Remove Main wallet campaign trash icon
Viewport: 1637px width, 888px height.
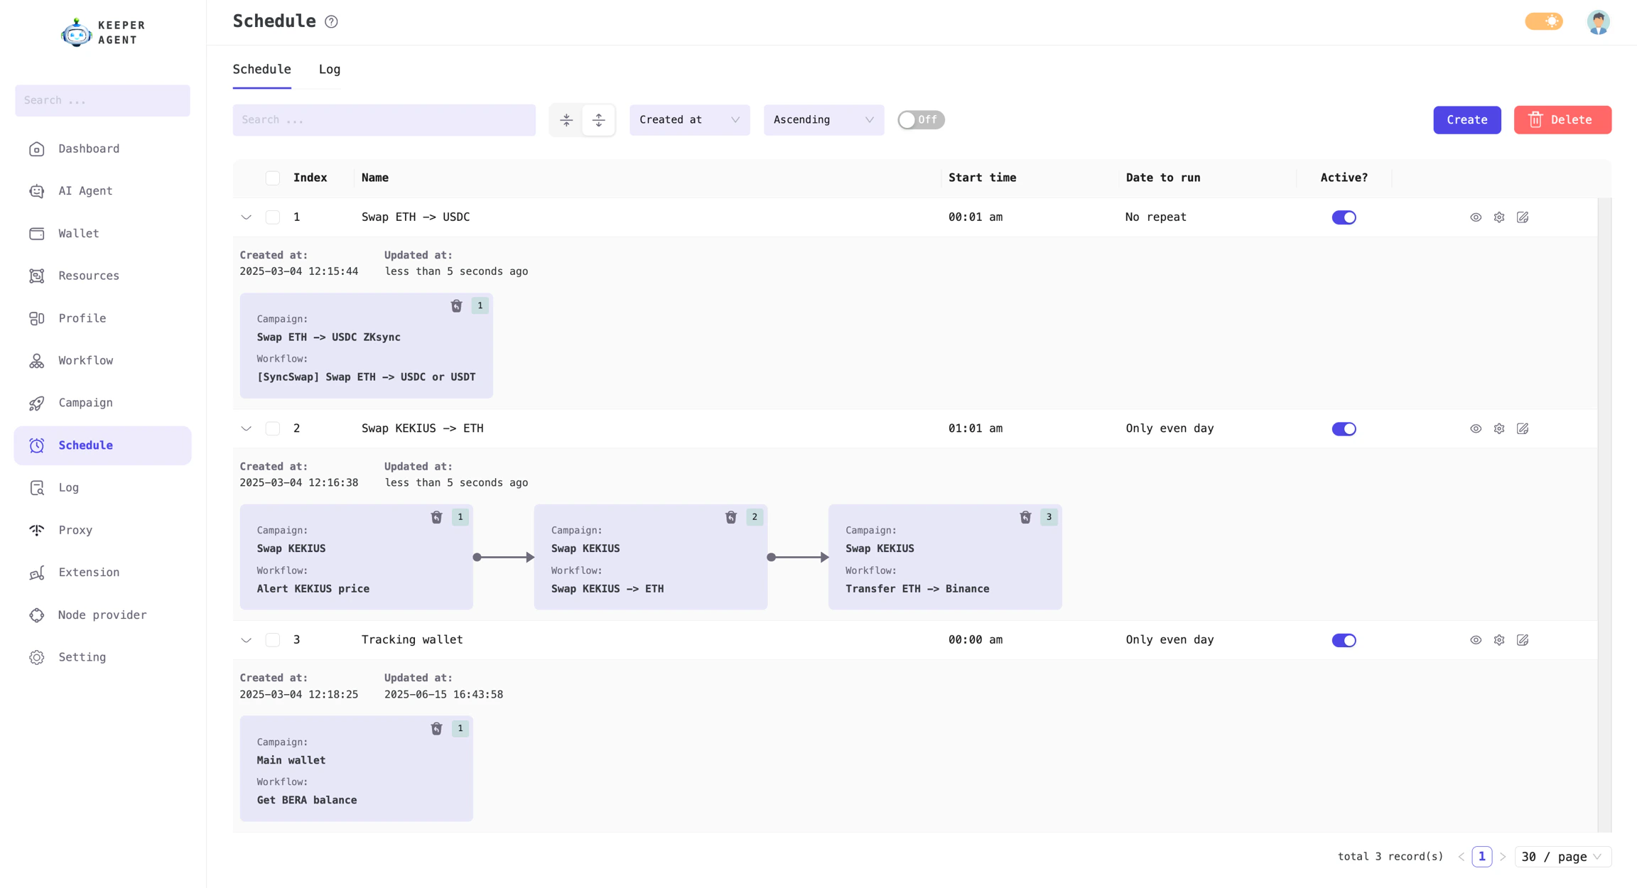pyautogui.click(x=436, y=729)
